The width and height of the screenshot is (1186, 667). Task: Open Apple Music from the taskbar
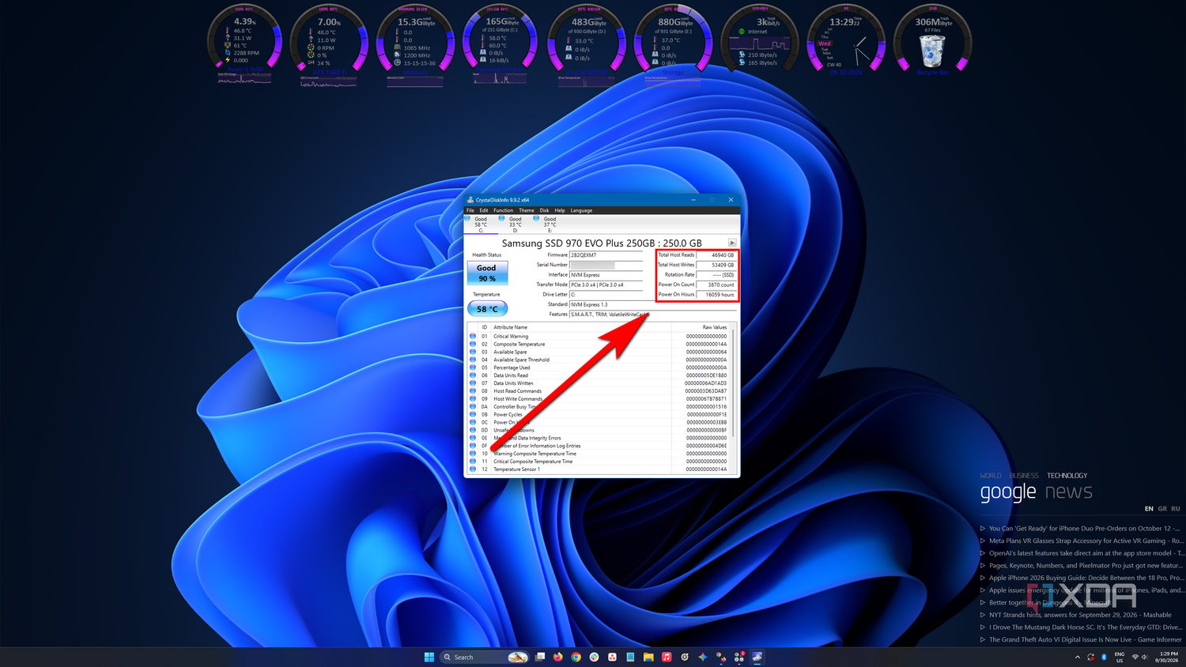click(667, 657)
